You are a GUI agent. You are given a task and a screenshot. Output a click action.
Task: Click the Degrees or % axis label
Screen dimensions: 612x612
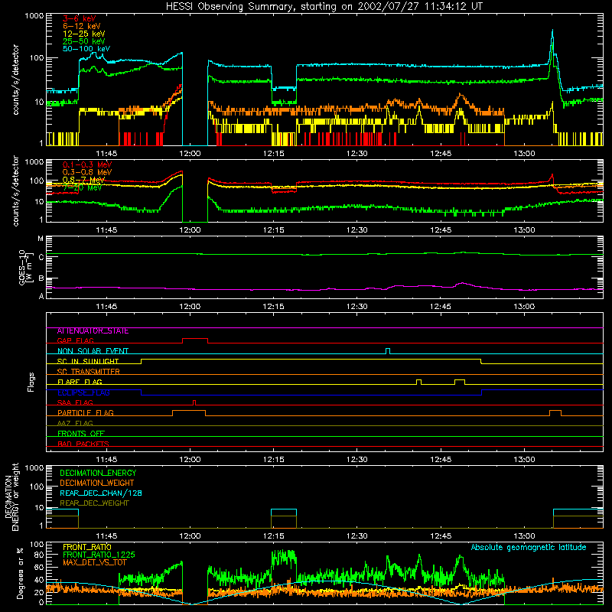click(21, 573)
